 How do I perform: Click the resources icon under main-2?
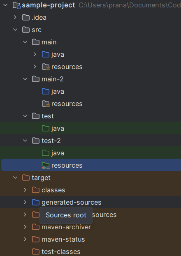coord(46,104)
